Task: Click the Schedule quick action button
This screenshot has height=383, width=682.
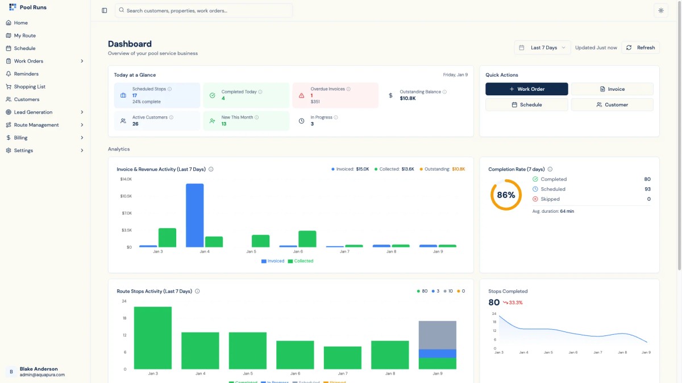Action: pyautogui.click(x=526, y=105)
